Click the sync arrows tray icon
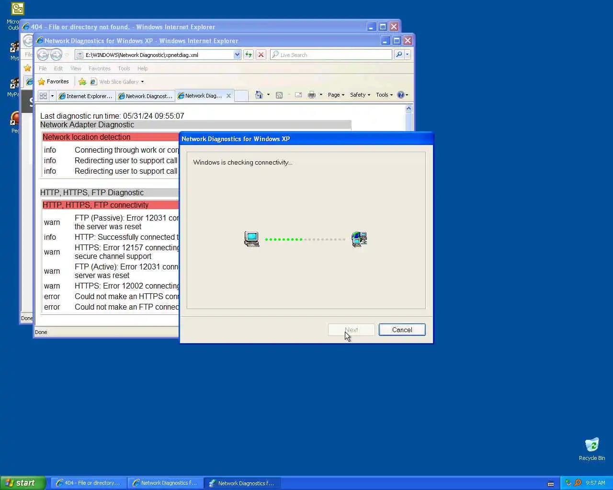Screen dimensions: 613x490 pyautogui.click(x=568, y=483)
